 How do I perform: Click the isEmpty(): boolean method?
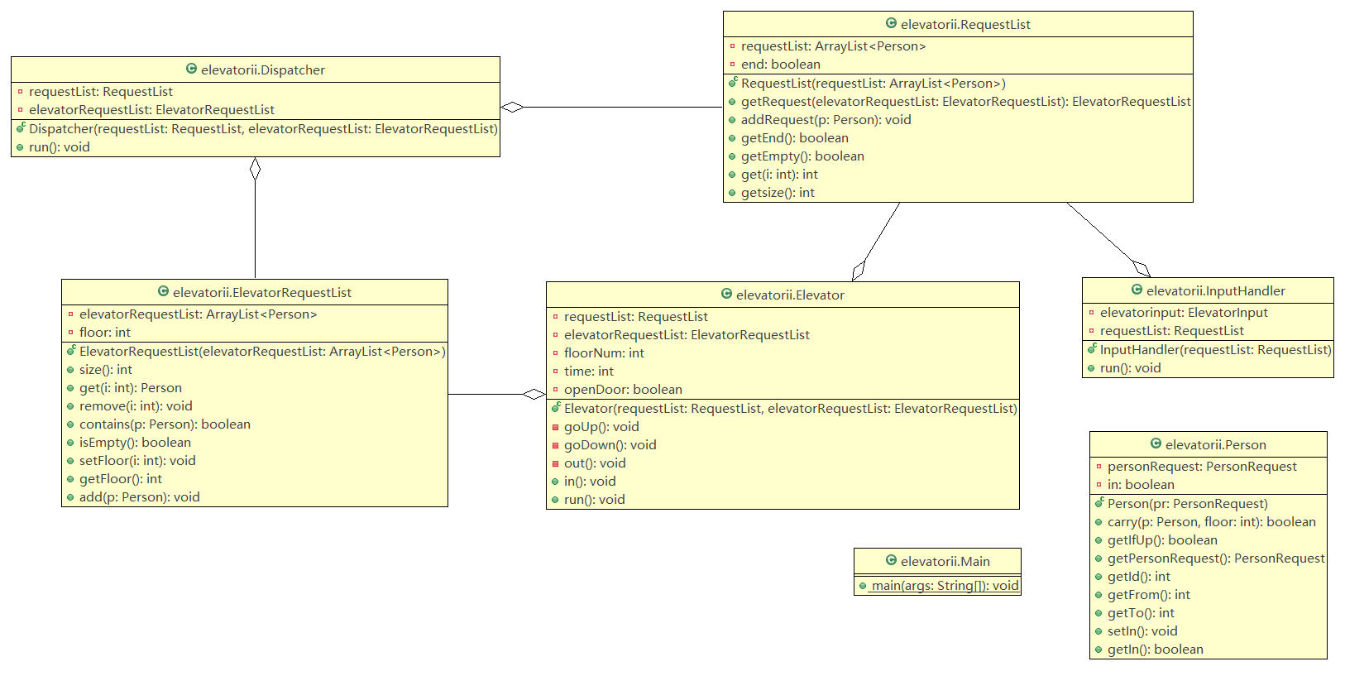tap(135, 443)
